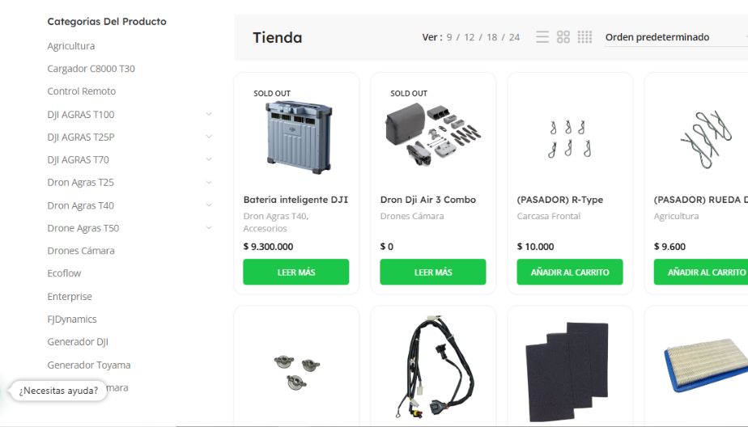Viewport: 748px width, 427px height.
Task: Expand DJI AGRAS T70 category arrow
Action: click(209, 159)
